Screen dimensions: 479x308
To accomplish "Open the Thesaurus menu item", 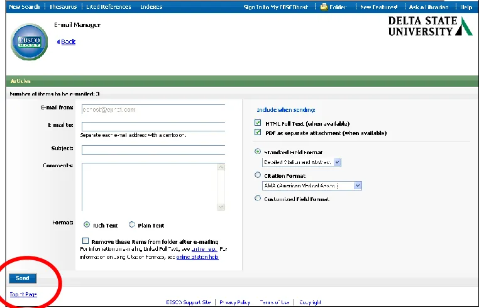I will click(63, 7).
